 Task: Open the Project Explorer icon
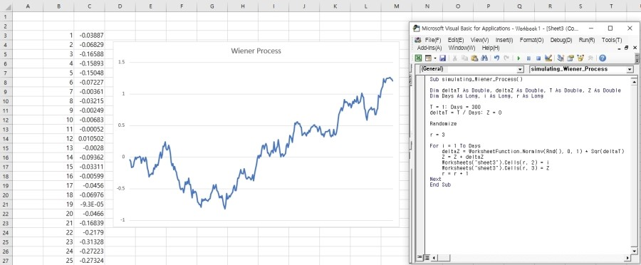(561, 58)
